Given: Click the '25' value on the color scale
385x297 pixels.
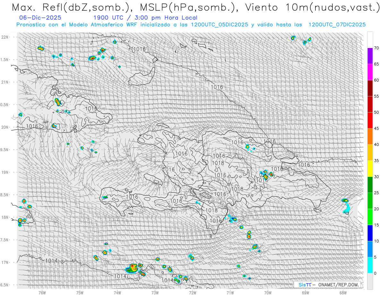Looking at the screenshot, I should point(377,193).
